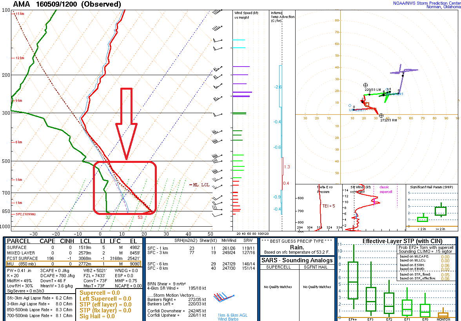Click the >= 2 in hail SHIP box
This screenshot has height=321, width=461.
click(441, 211)
